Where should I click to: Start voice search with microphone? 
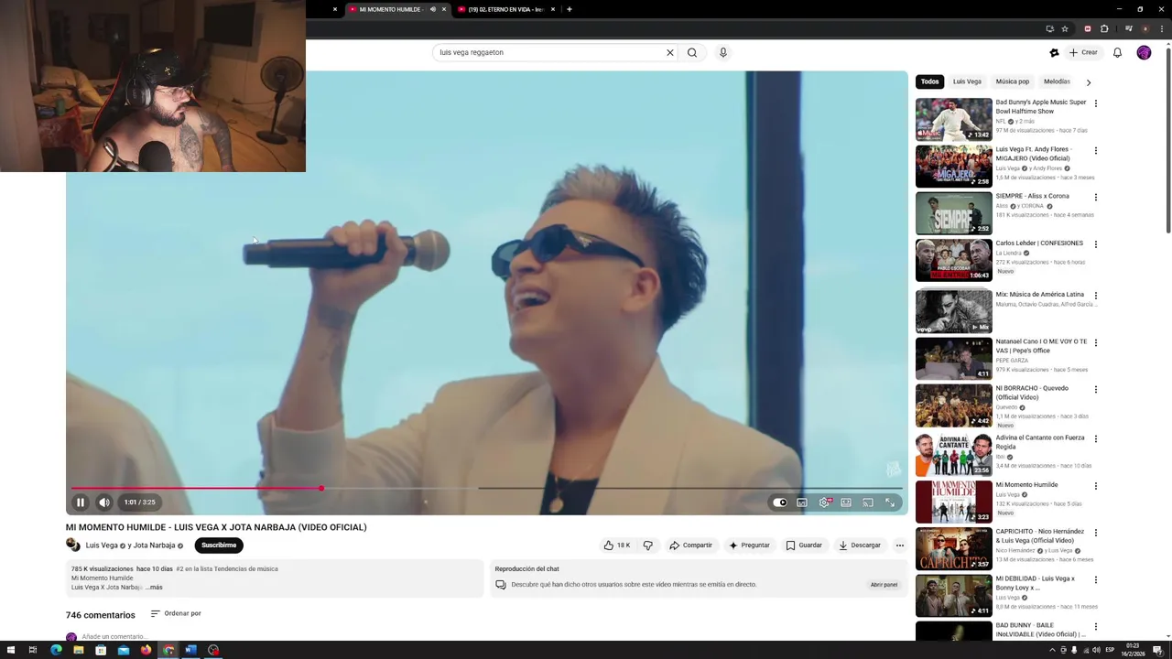pyautogui.click(x=723, y=52)
